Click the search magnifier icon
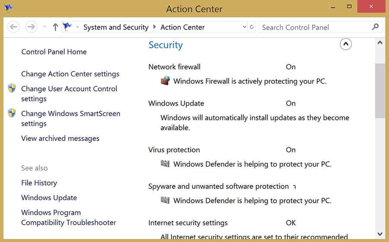 (x=375, y=27)
